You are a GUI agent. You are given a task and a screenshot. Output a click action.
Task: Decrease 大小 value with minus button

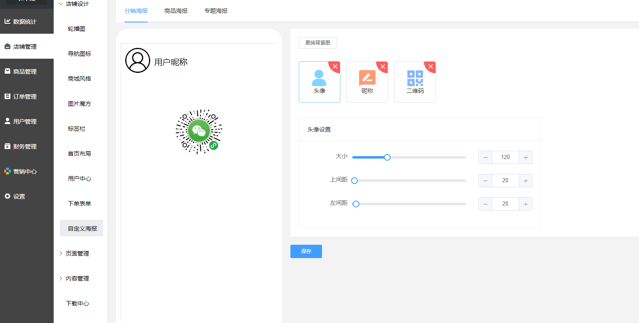coord(485,157)
